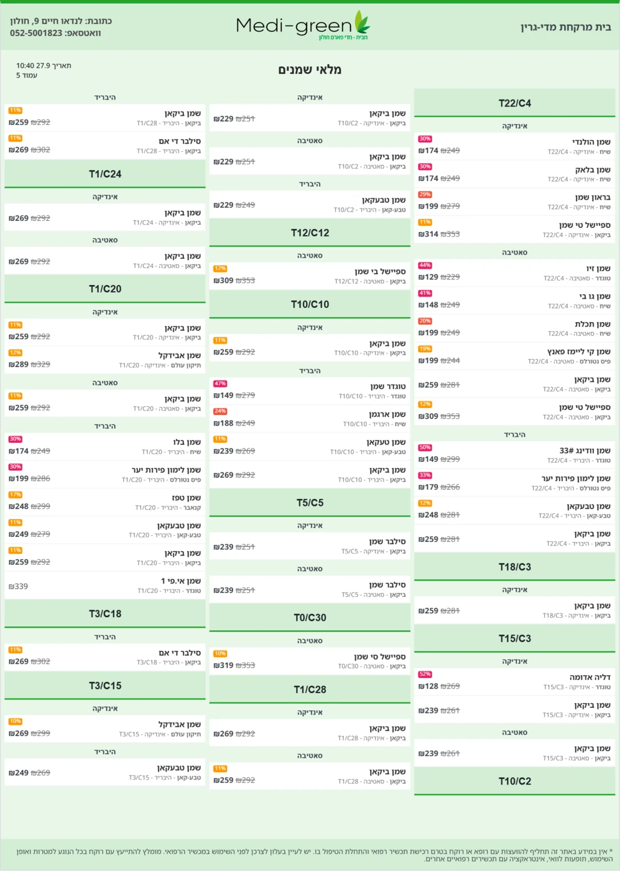The width and height of the screenshot is (620, 871).
Task: Select the T0/C30 section header
Action: (x=310, y=618)
